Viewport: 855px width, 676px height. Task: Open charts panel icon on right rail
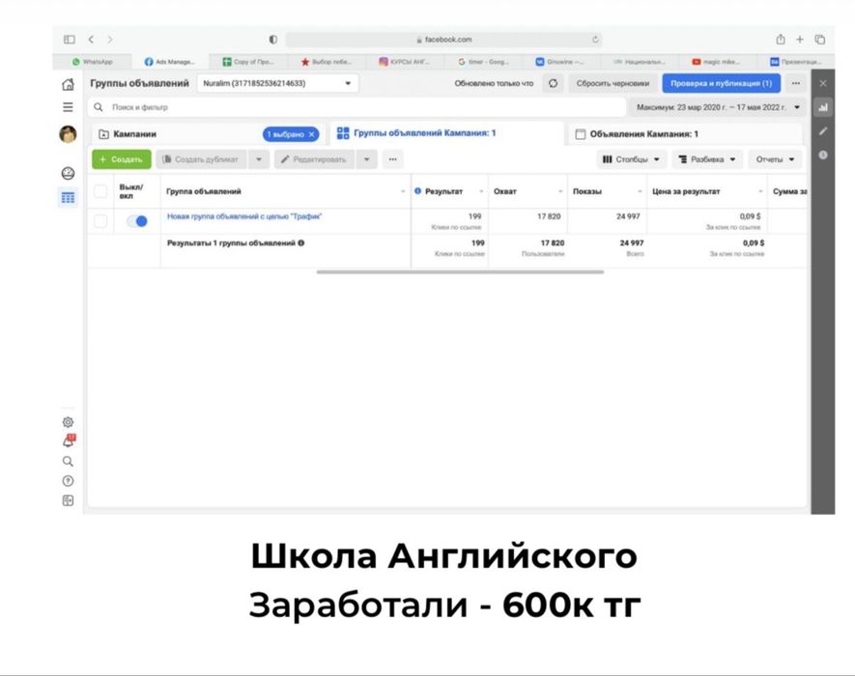[823, 107]
